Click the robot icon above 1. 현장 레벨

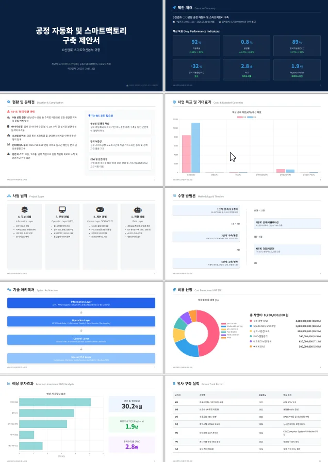[x=138, y=209]
